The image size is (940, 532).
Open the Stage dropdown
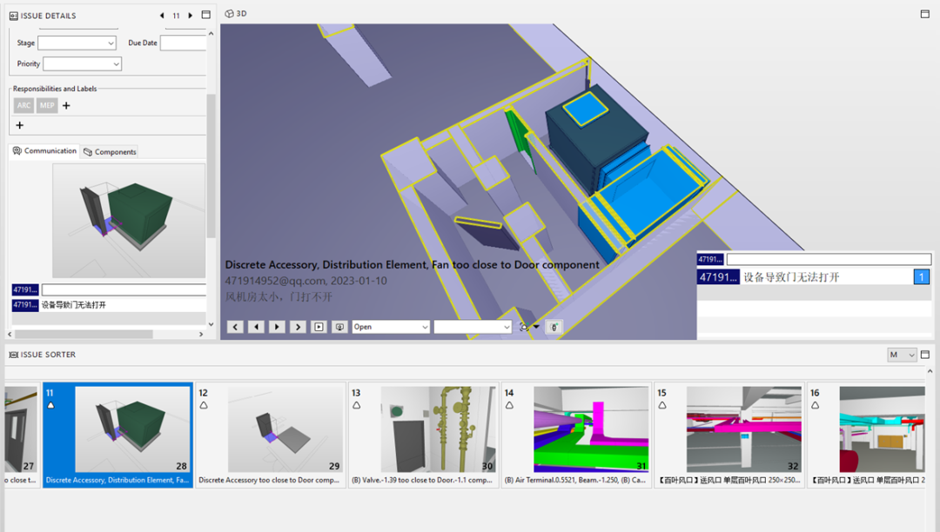pyautogui.click(x=77, y=43)
